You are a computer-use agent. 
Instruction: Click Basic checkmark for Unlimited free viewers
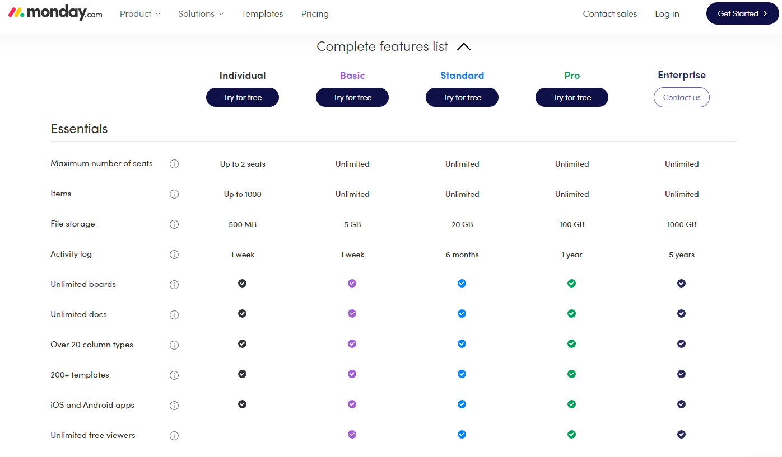click(352, 434)
